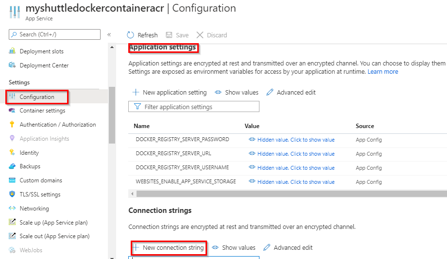Open Custom domains in the sidebar
Screen dimensions: 447x259
click(x=41, y=180)
